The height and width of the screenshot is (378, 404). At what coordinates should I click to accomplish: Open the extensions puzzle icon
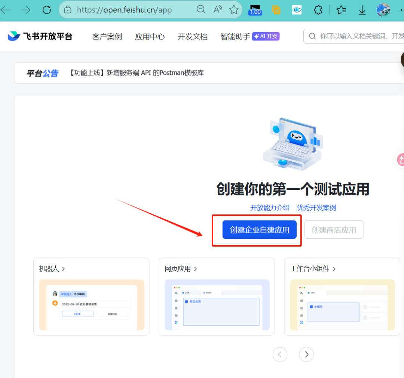pos(318,10)
